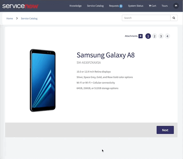
Task: Click the Service Catalog breadcrumb link
Action: (29, 18)
